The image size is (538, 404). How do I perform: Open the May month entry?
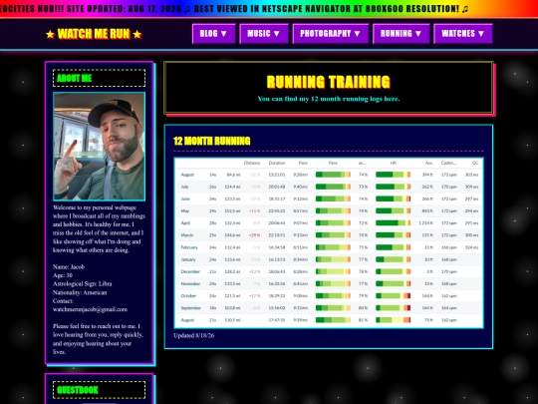185,210
